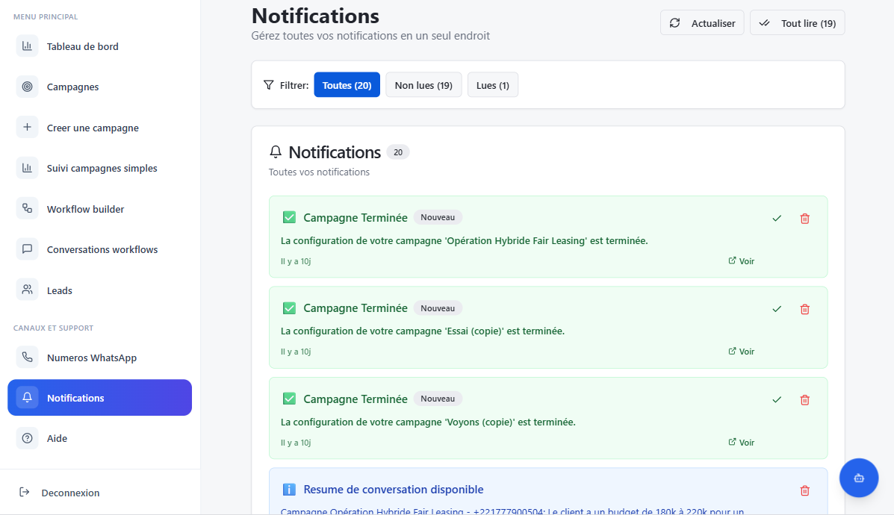
Task: Open the Aide menu item
Action: 100,438
